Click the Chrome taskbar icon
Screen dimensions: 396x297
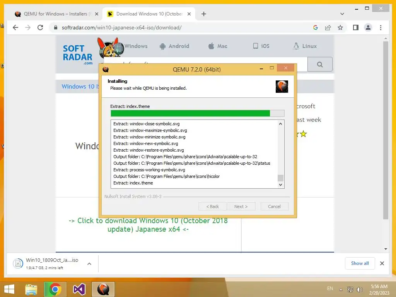[x=55, y=289]
